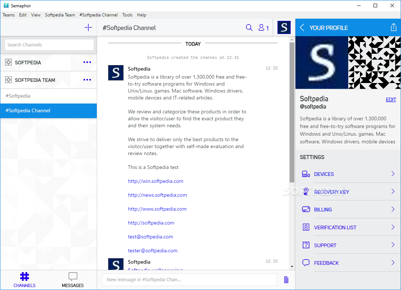This screenshot has height=290, width=401.
Task: Click first message Softpedia avatar
Action: click(116, 73)
